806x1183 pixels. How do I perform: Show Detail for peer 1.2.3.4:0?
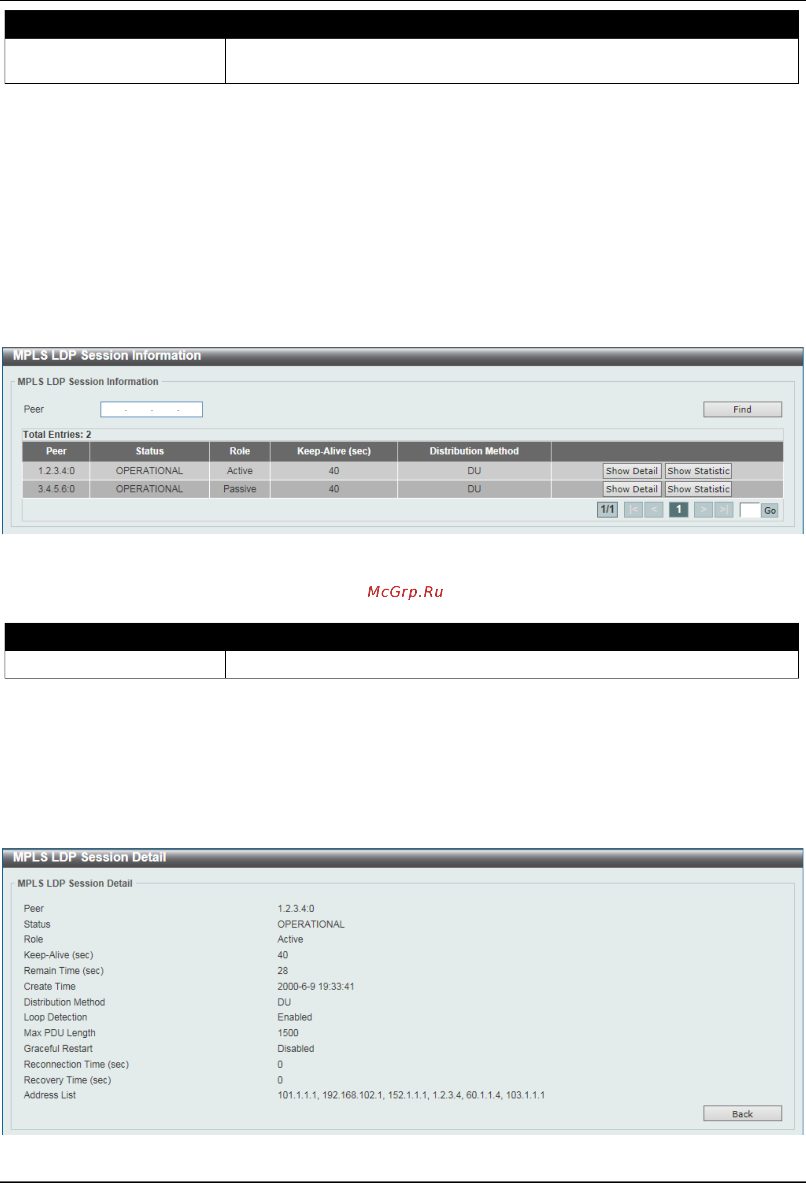click(632, 471)
